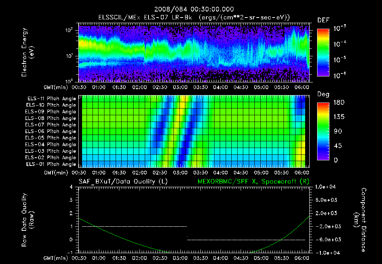Screen dimensions: 382x264
Task: Select the timestamp title '2008/084 00:30:00.000'
Action: coord(194,9)
